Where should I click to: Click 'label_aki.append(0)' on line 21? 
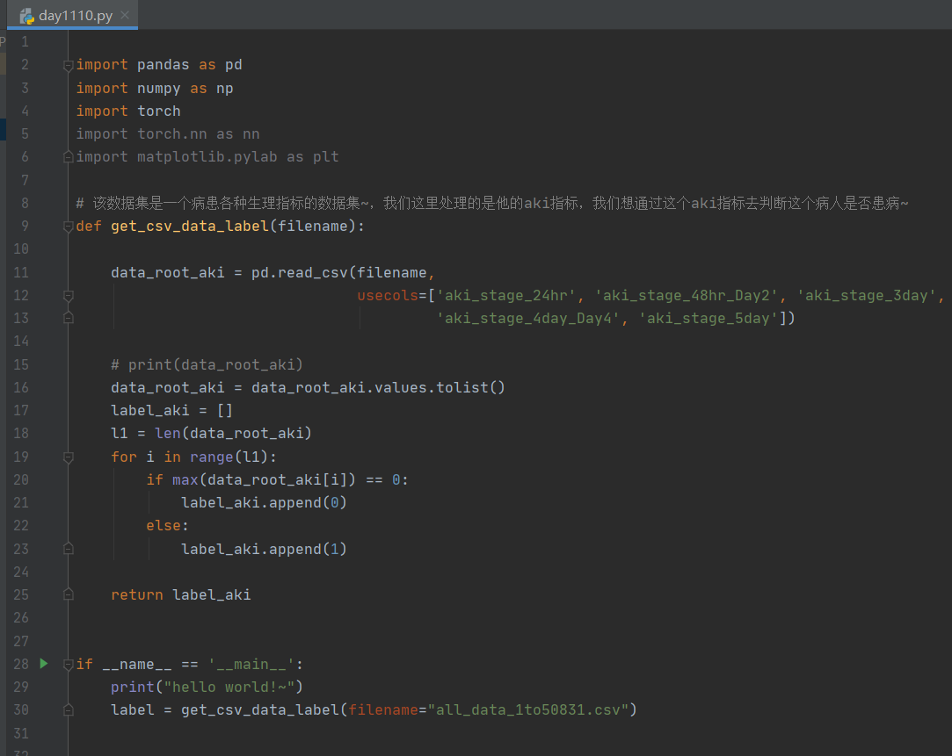coord(264,503)
